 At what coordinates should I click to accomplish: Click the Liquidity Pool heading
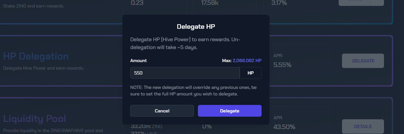34,118
